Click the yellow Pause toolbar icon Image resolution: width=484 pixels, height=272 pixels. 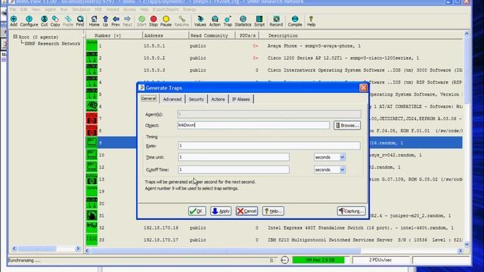[x=166, y=21]
